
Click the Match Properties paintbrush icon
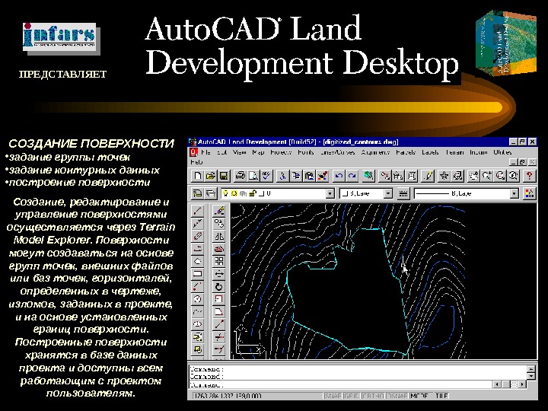pos(323,176)
